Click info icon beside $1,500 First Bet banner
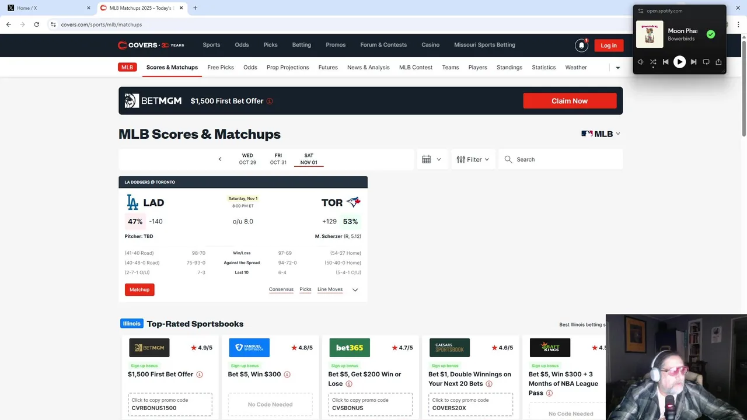The image size is (747, 420). [x=270, y=101]
